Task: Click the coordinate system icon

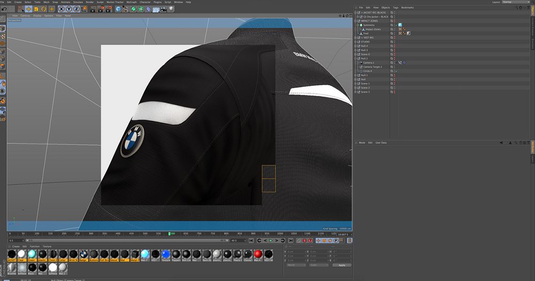Action: pyautogui.click(x=85, y=9)
